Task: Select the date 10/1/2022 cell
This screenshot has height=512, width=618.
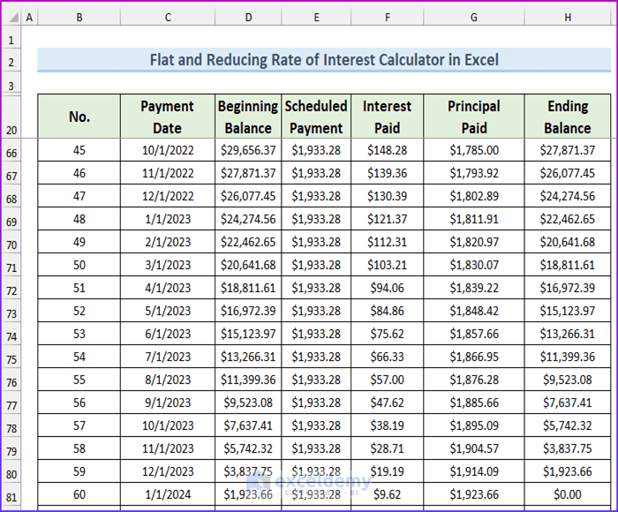Action: 168,150
